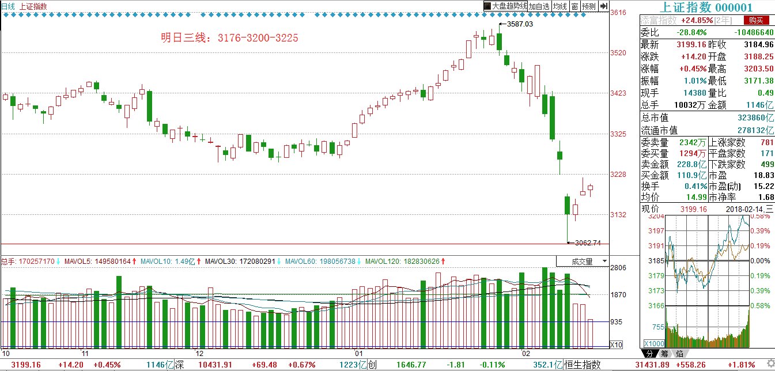Image resolution: width=775 pixels, height=371 pixels.
Task: Click the 加自选 button
Action: click(539, 6)
